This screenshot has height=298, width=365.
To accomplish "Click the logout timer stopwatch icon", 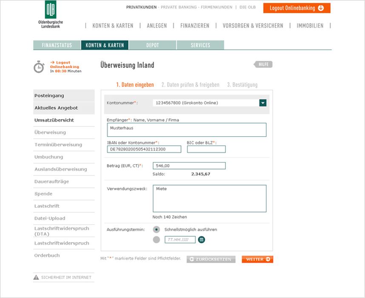I will pos(39,67).
